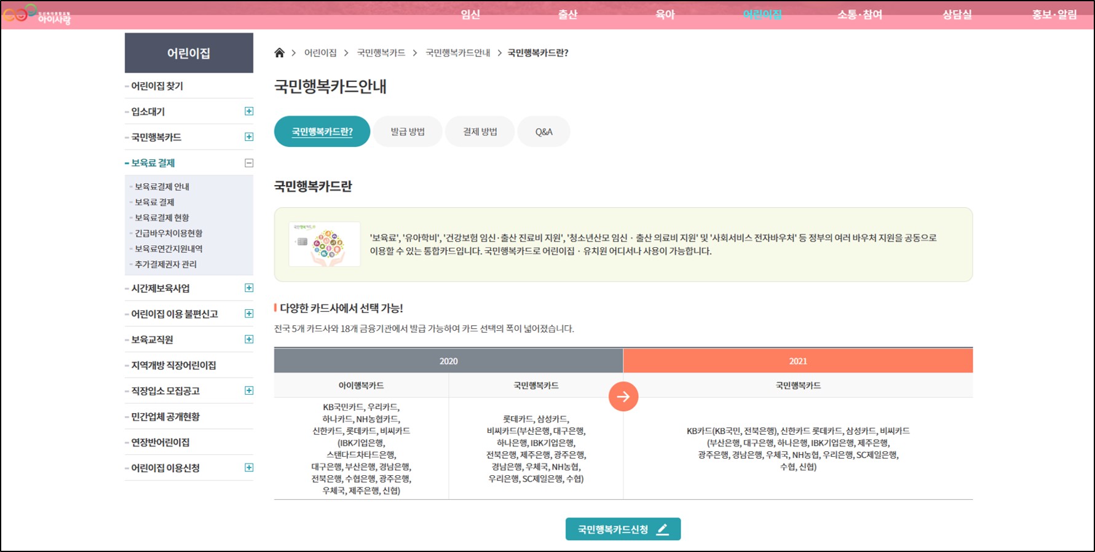This screenshot has height=552, width=1095.
Task: Open the 홍보·알림 top menu
Action: [1054, 15]
